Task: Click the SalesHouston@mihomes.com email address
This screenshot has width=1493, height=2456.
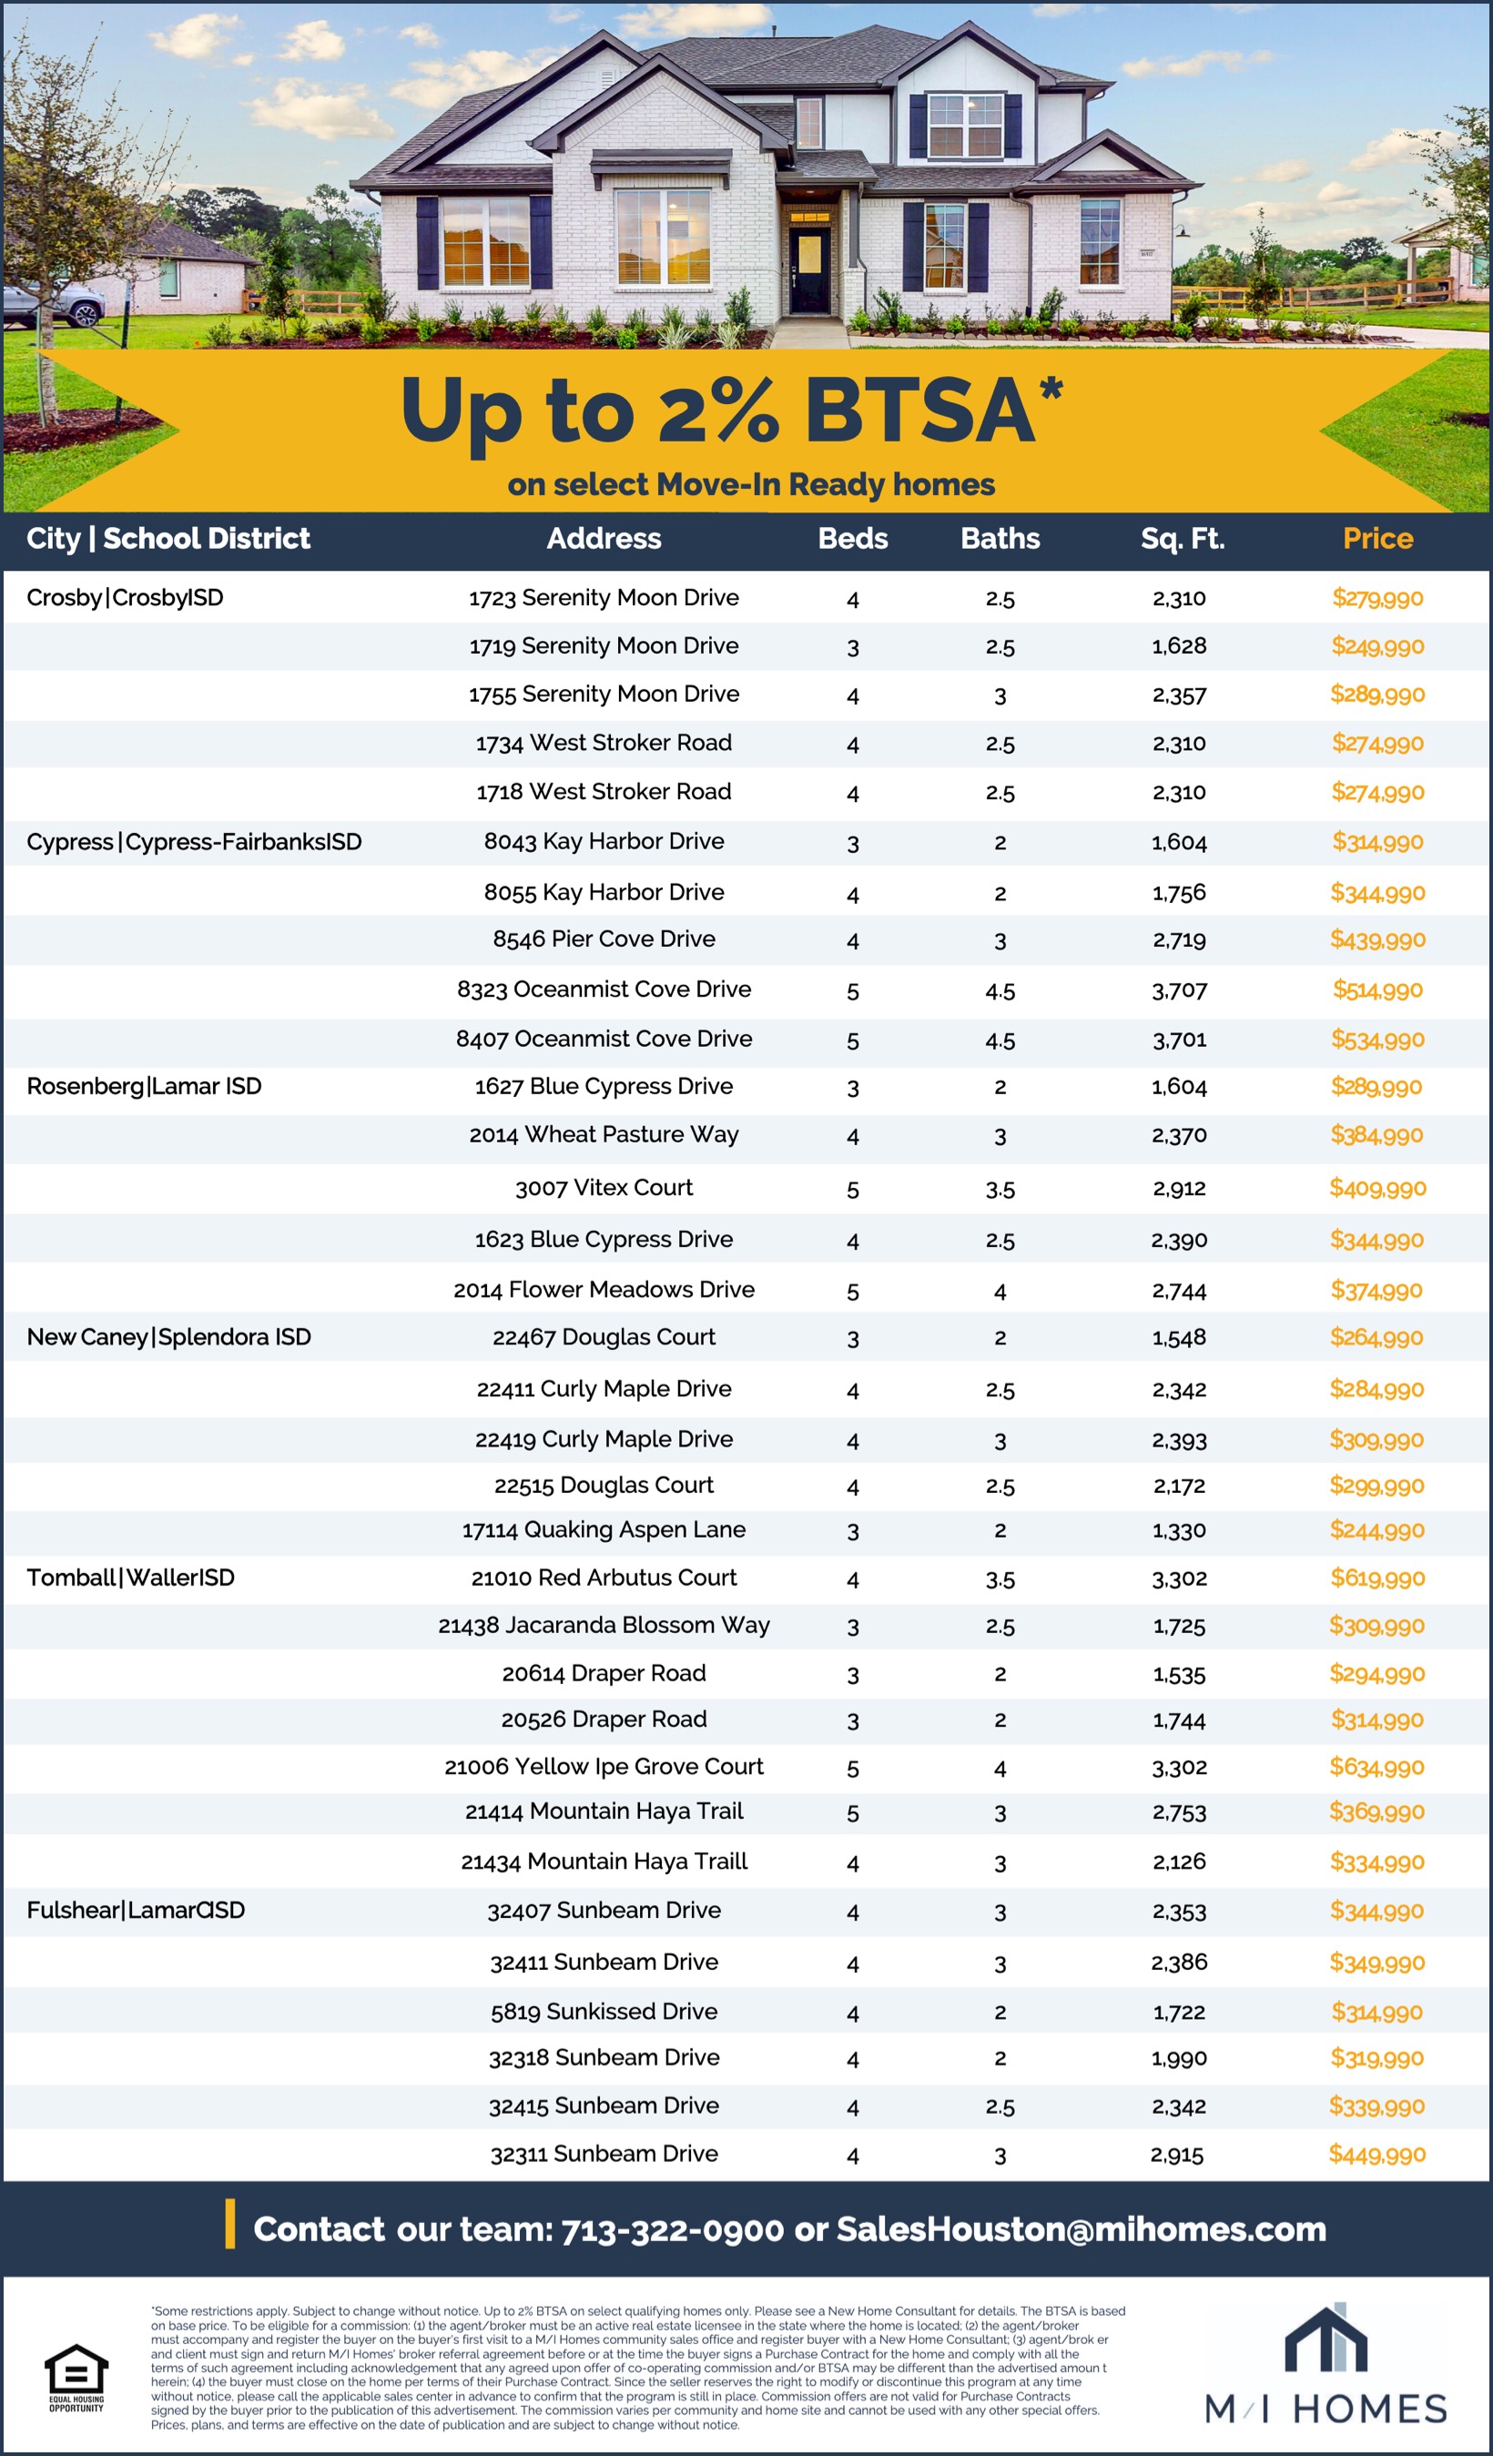Action: 1081,2228
